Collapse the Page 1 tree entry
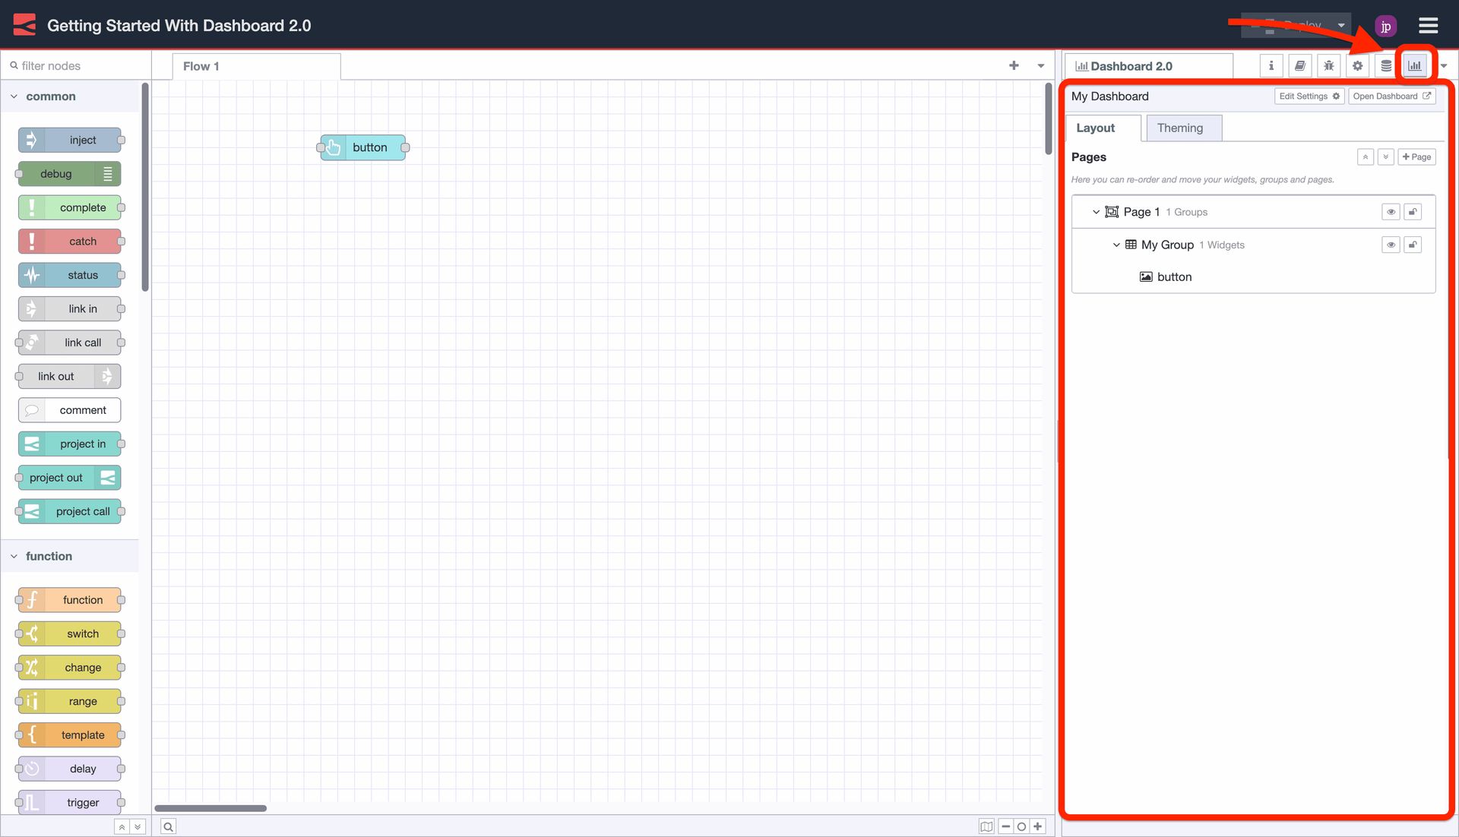 pyautogui.click(x=1095, y=211)
